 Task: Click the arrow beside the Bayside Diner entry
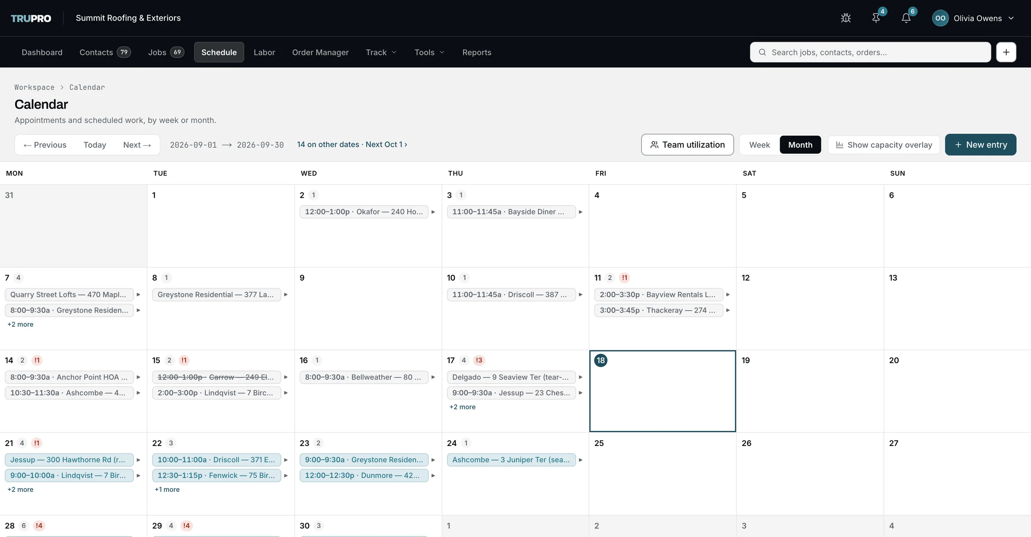pos(580,212)
